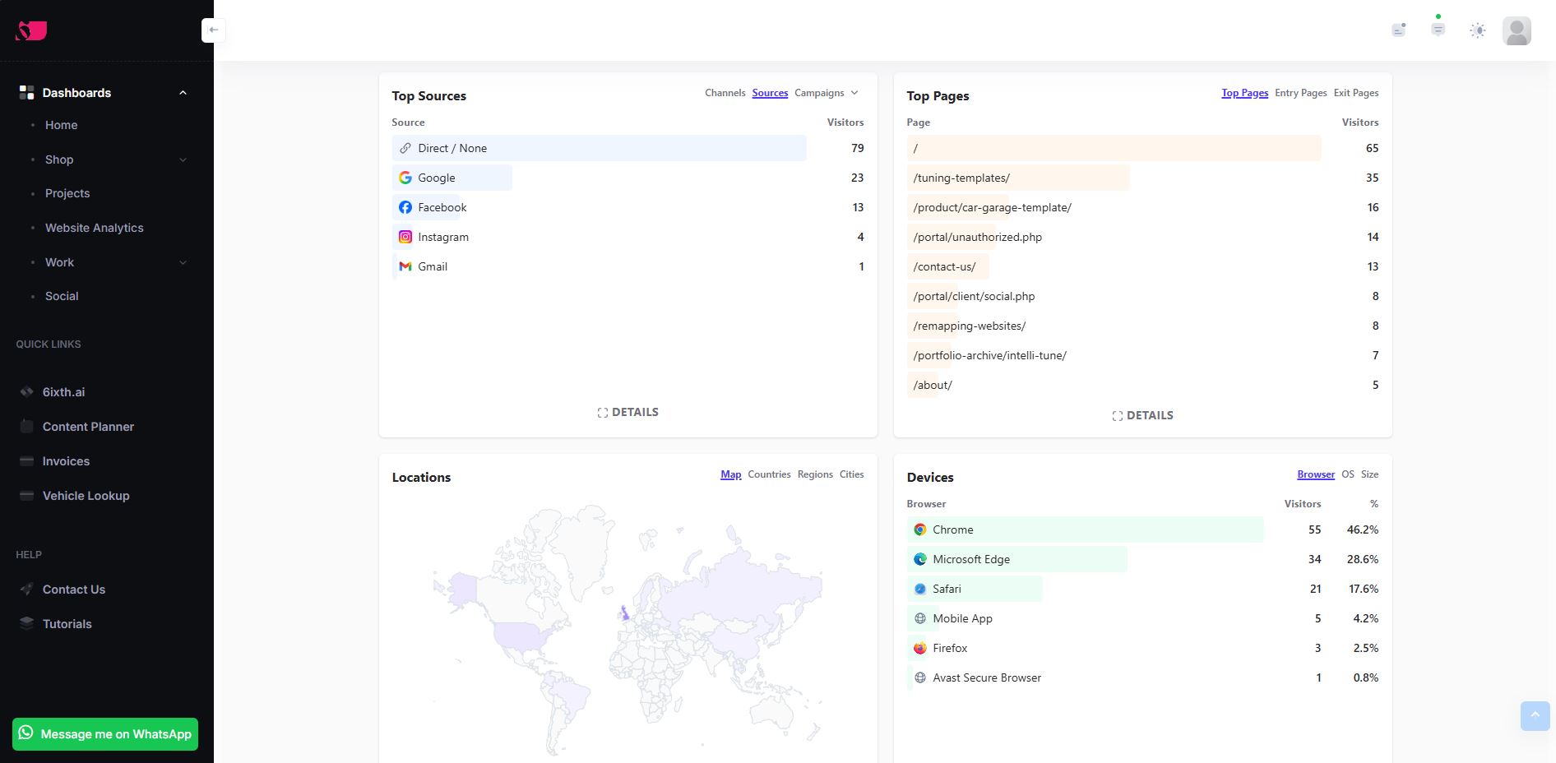1556x763 pixels.
Task: Open the user profile avatar
Action: coord(1516,30)
